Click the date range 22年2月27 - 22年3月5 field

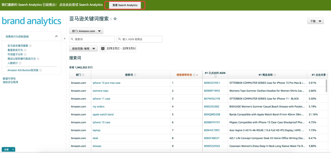[121, 49]
